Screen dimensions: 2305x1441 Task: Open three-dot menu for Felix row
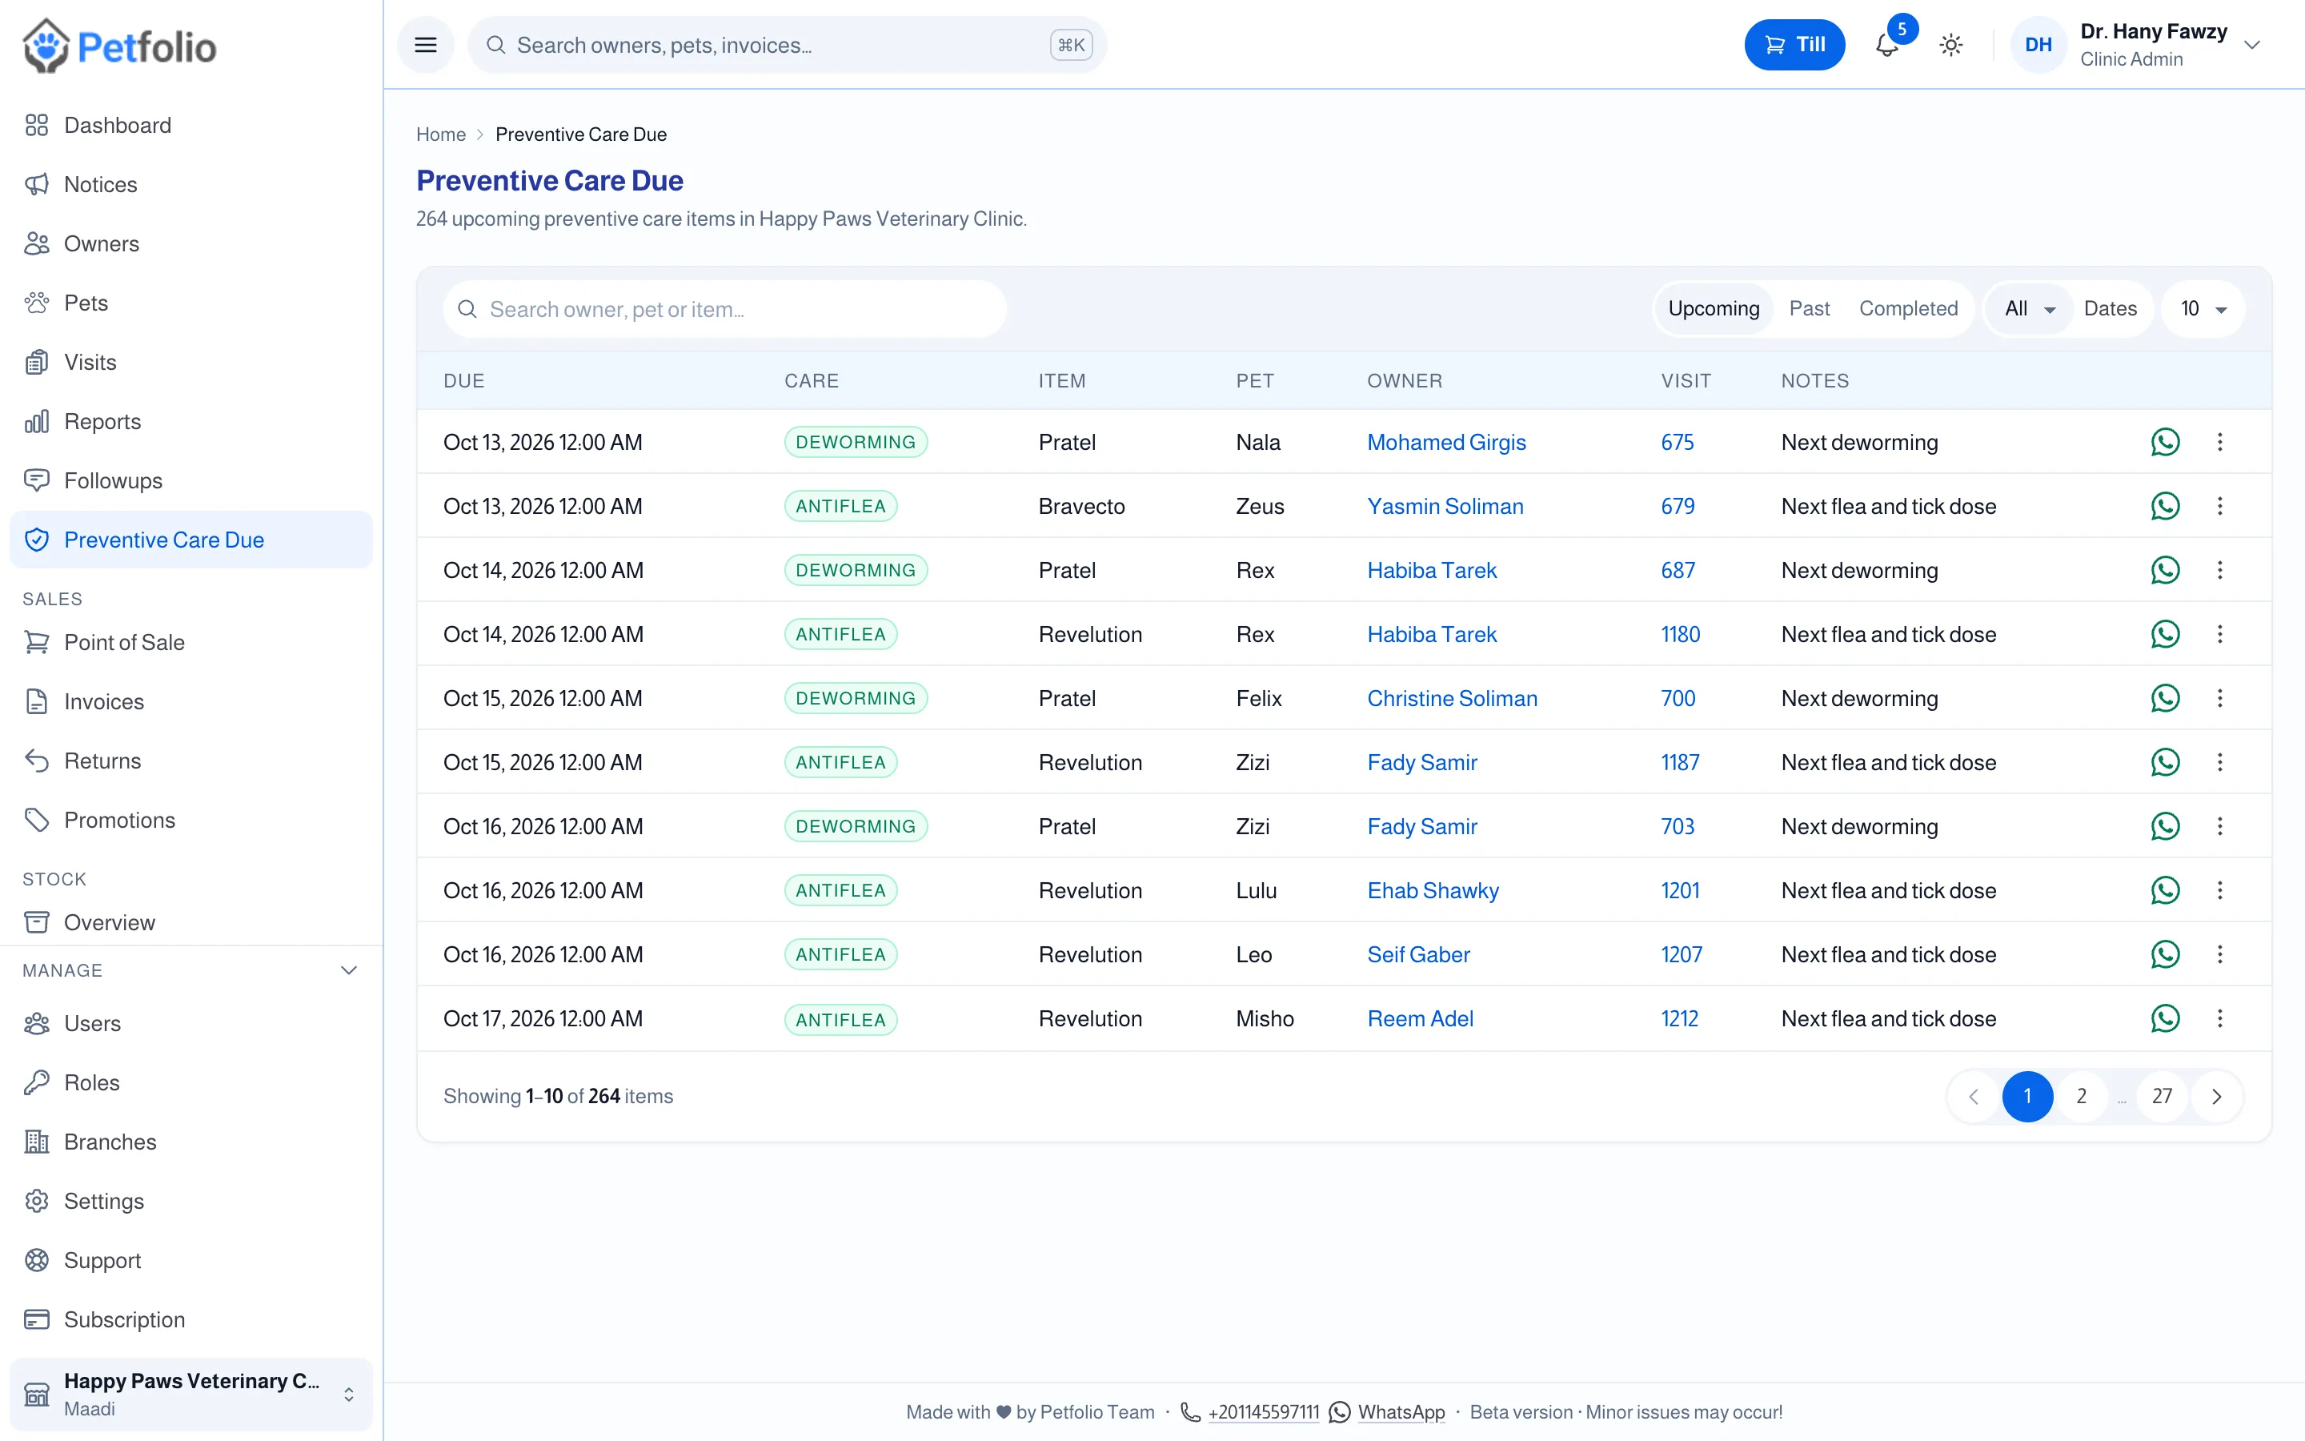tap(2219, 699)
